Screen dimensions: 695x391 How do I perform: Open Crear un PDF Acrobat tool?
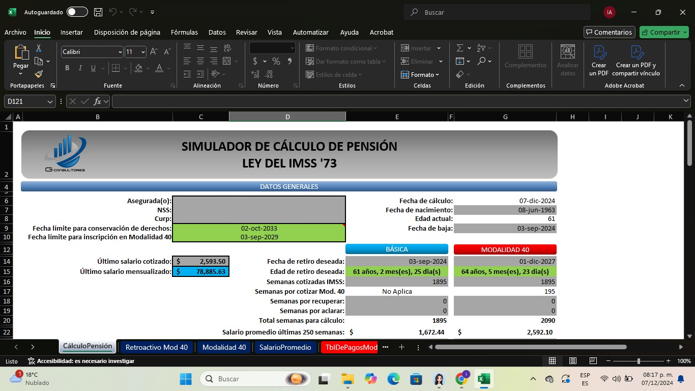pyautogui.click(x=599, y=60)
